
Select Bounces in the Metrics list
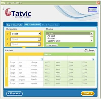pyautogui.click(x=68, y=38)
